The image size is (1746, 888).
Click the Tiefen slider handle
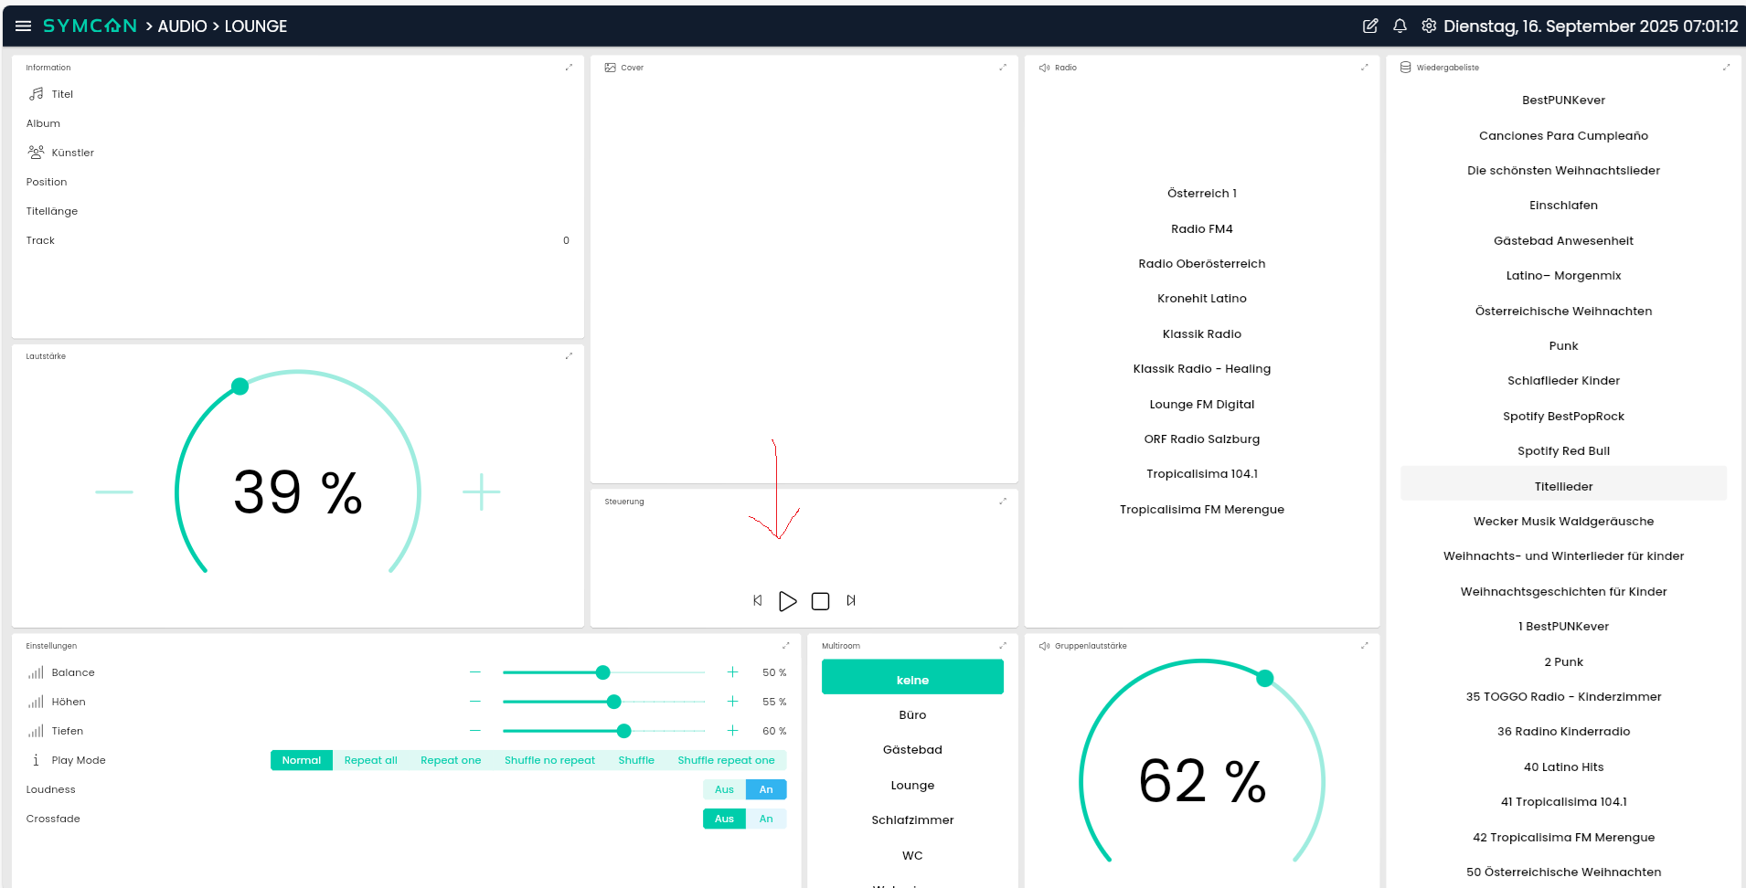(x=623, y=731)
